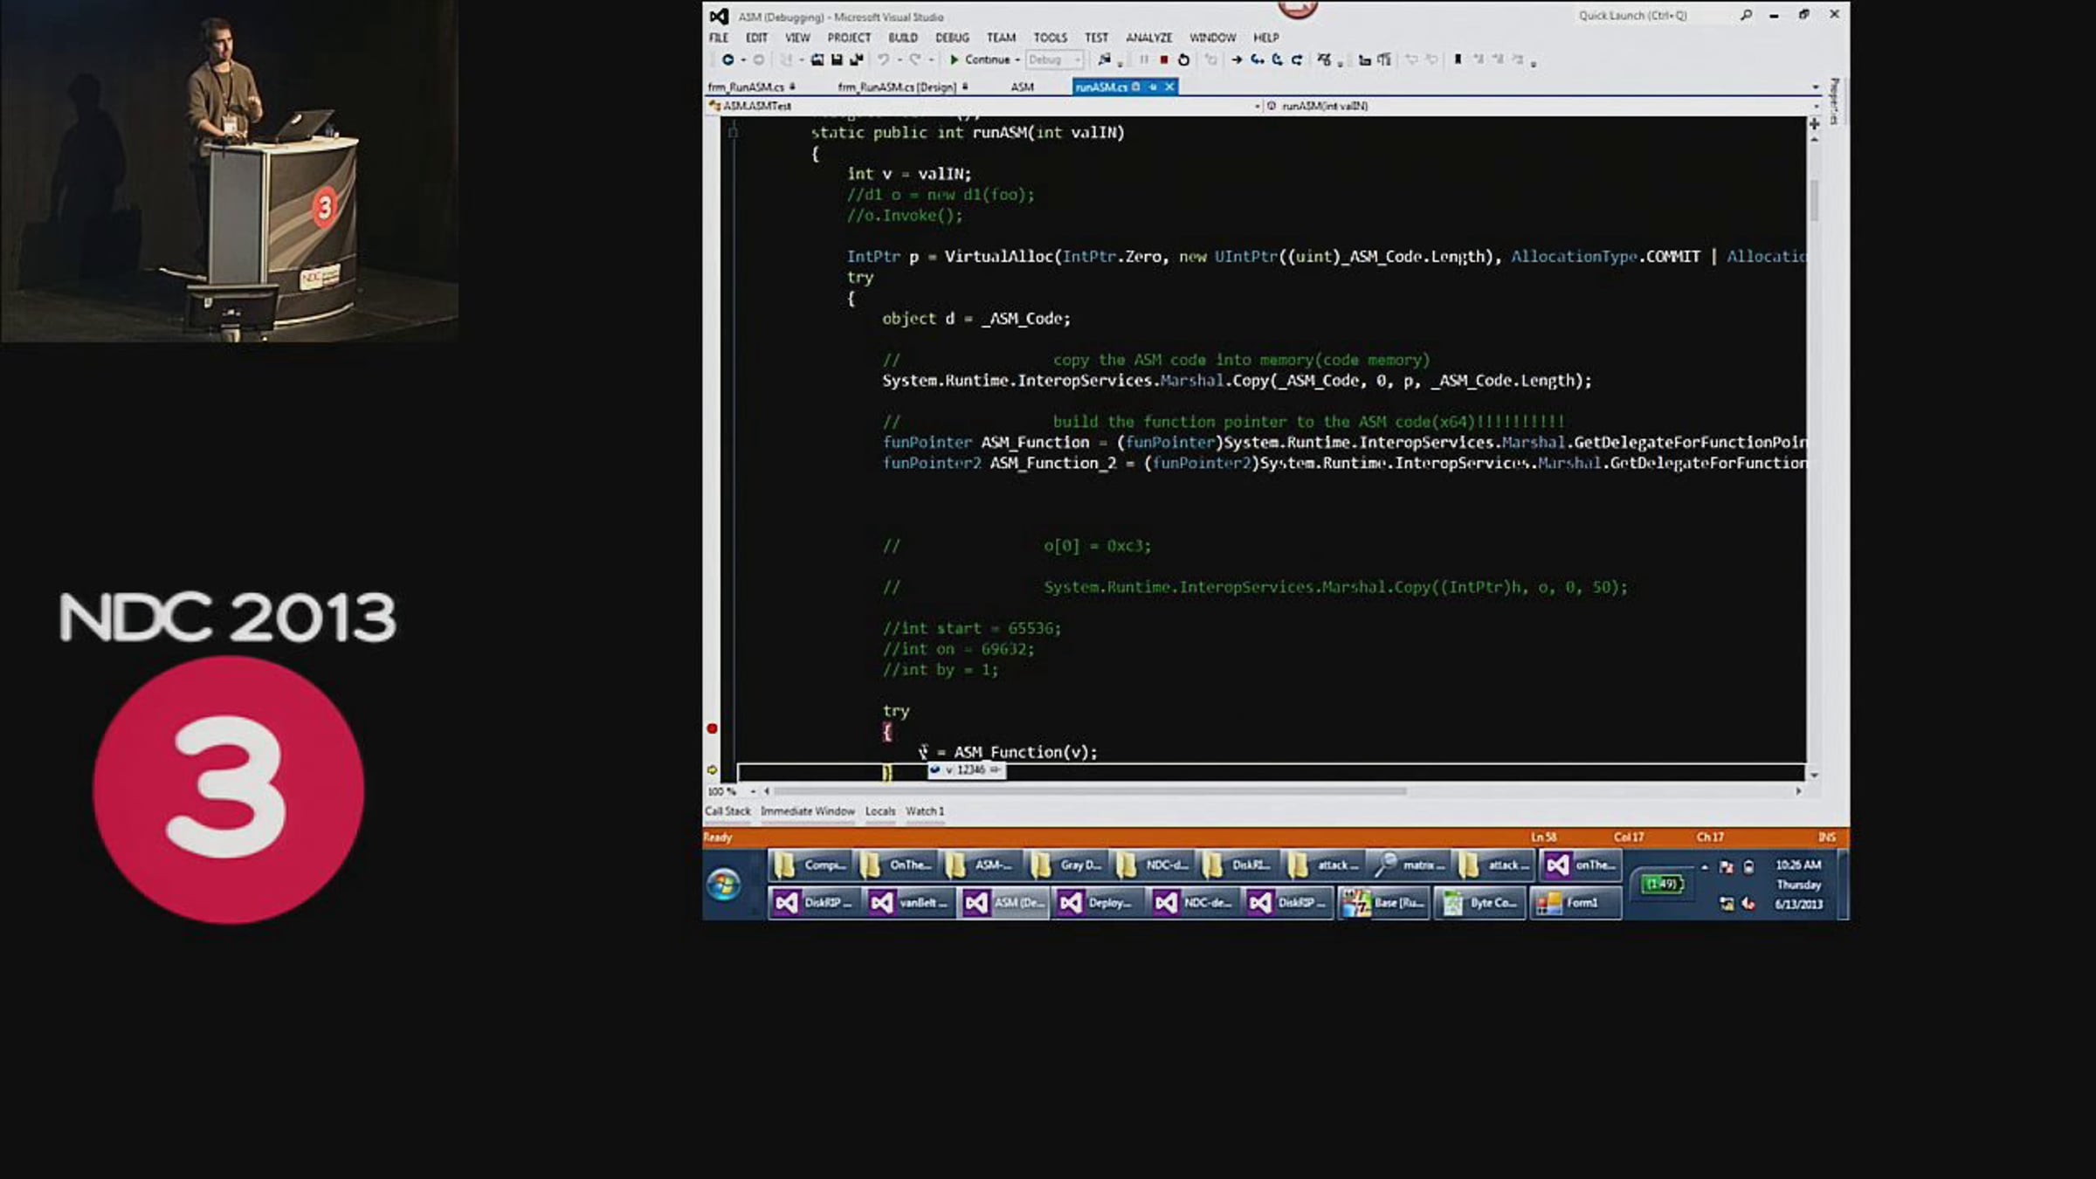The image size is (2096, 1179).
Task: Click the split editor handle above the scrollbar
Action: click(x=1814, y=124)
